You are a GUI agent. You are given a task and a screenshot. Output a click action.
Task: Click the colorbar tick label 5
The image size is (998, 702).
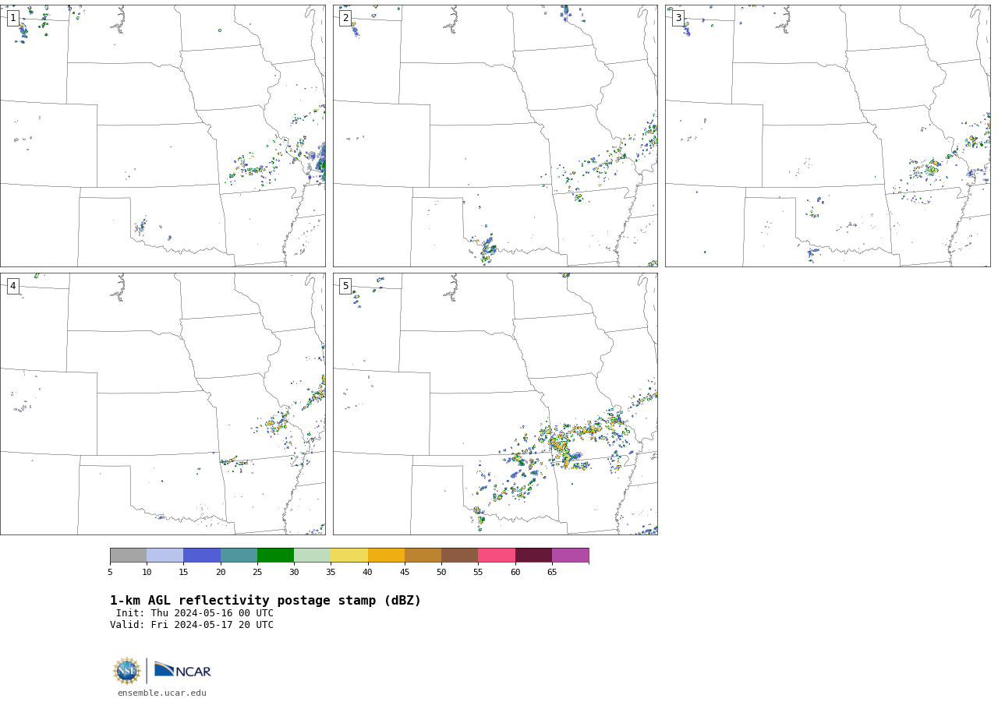pyautogui.click(x=110, y=573)
